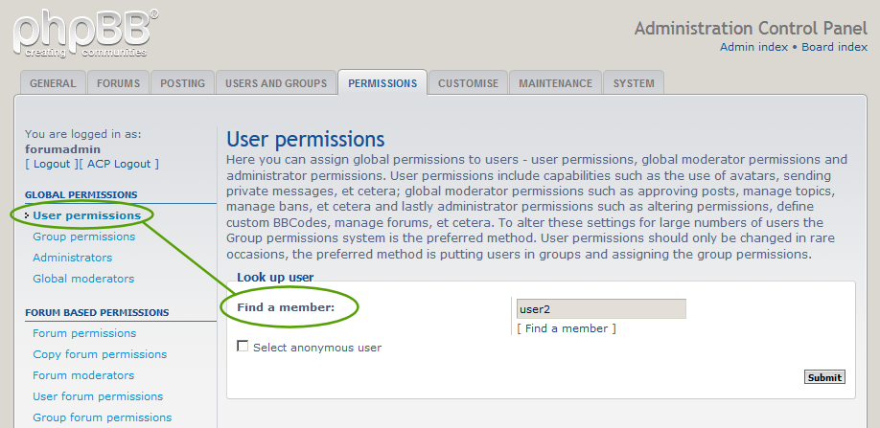The image size is (880, 428).
Task: Open Global moderators sidebar link
Action: (83, 279)
